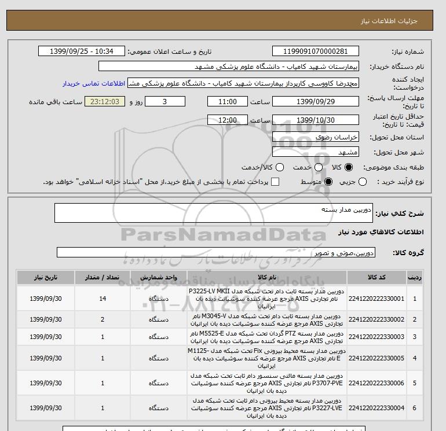Click product code 2241220222330002
The height and width of the screenshot is (431, 446).
[x=376, y=319]
